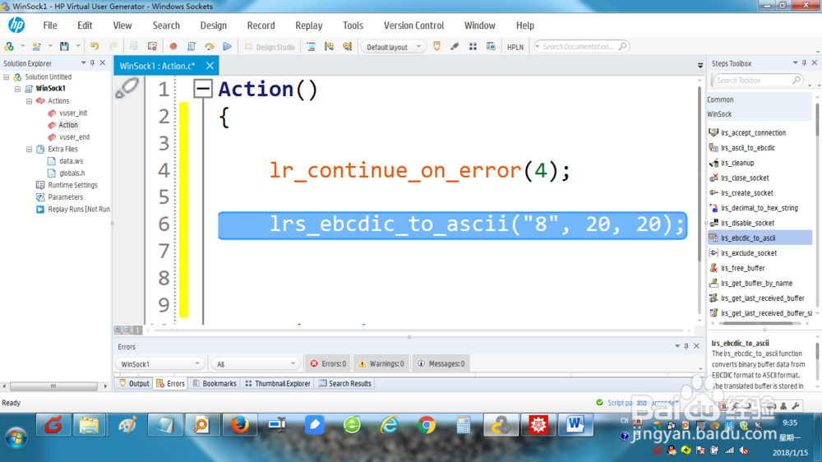Click the Record (red circle) toolbar icon
The image size is (822, 462).
click(x=173, y=47)
